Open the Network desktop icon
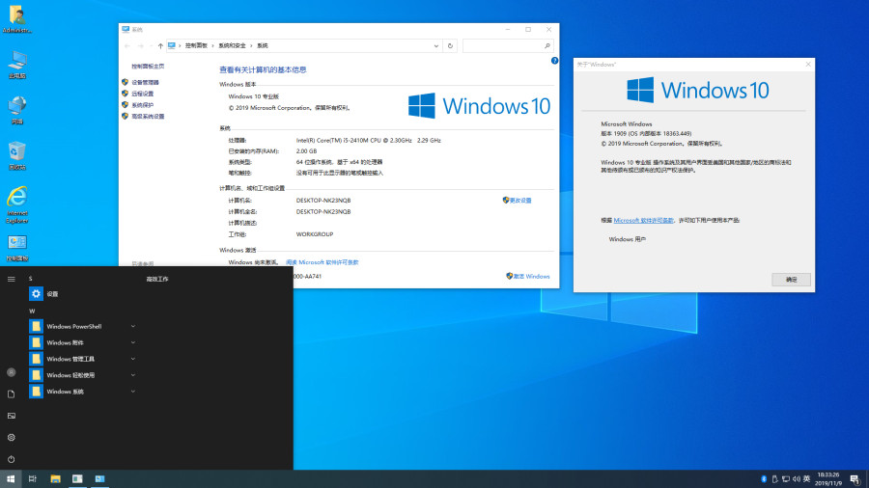869x488 pixels. pos(16,110)
